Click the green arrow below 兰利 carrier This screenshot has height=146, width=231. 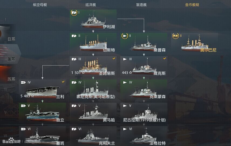click(x=42, y=101)
